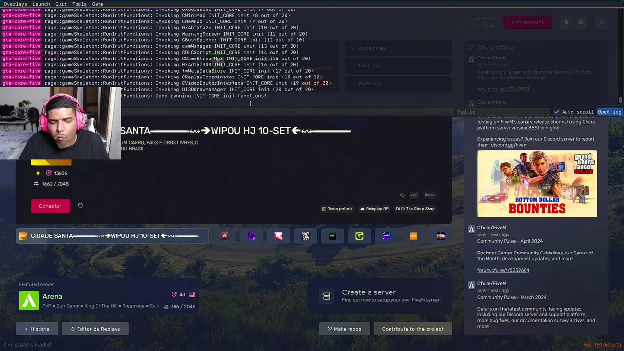Select the blue-purple server icon
Image resolution: width=624 pixels, height=351 pixels.
coord(387,236)
